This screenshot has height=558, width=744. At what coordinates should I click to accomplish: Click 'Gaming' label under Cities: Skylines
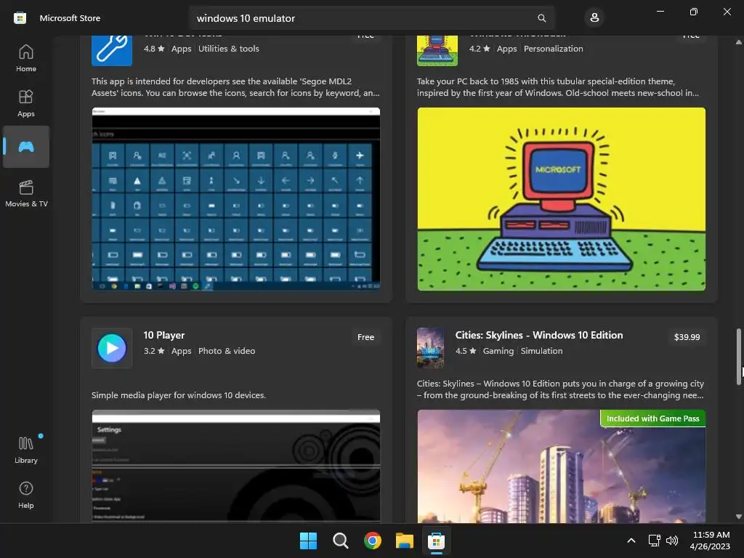pyautogui.click(x=498, y=351)
